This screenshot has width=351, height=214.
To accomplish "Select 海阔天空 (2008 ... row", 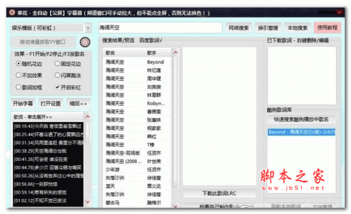I will pyautogui.click(x=137, y=161).
